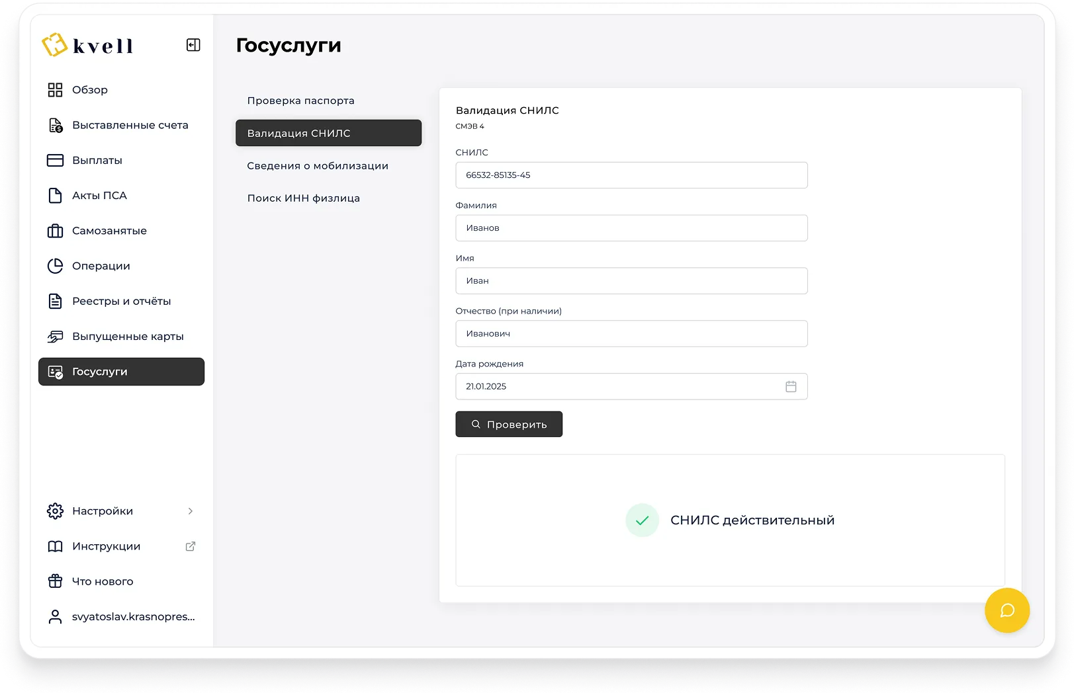
Task: Switch to the Проверка паспорта tab
Action: 301,101
